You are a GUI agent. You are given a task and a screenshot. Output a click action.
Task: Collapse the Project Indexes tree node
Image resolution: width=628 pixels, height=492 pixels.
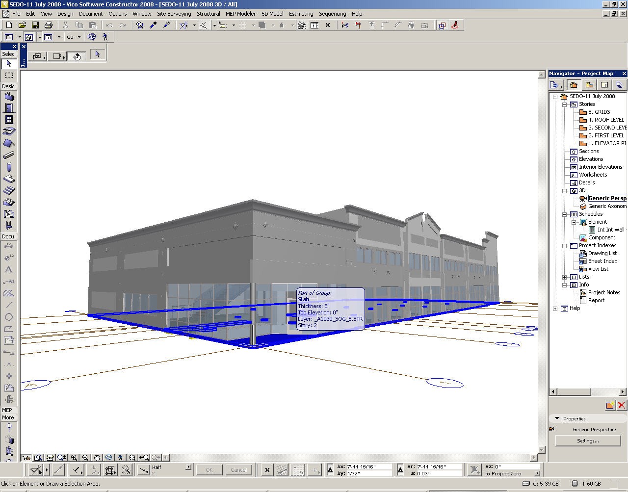point(564,246)
